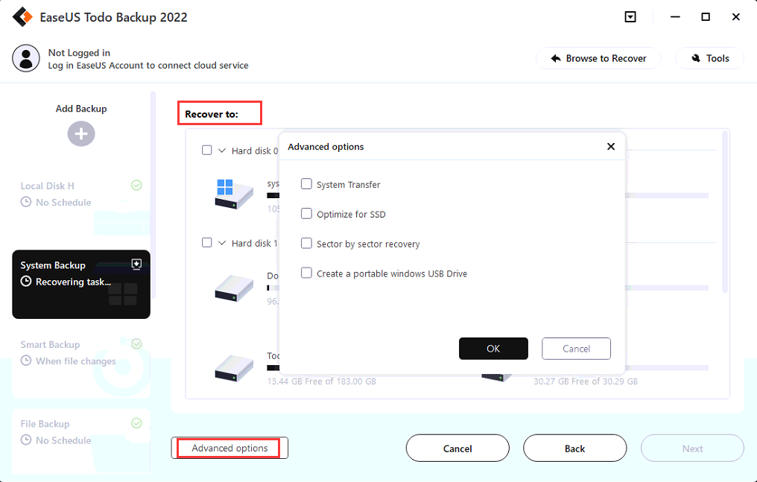Viewport: 757px width, 482px height.
Task: Click the user account avatar icon
Action: pos(26,58)
